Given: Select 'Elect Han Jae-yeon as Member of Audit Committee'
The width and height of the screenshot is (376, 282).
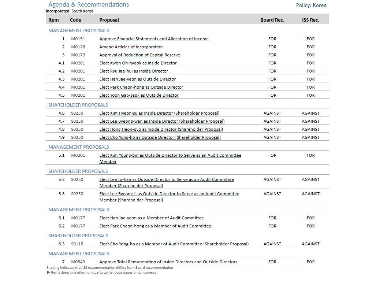Looking at the screenshot, I should (x=152, y=218).
